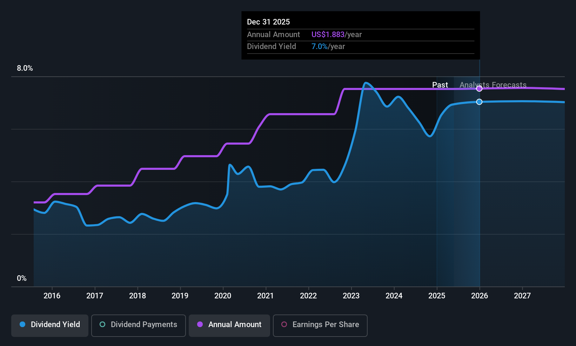Click the 2021 x-axis label
Image resolution: width=576 pixels, height=346 pixels.
coord(266,296)
